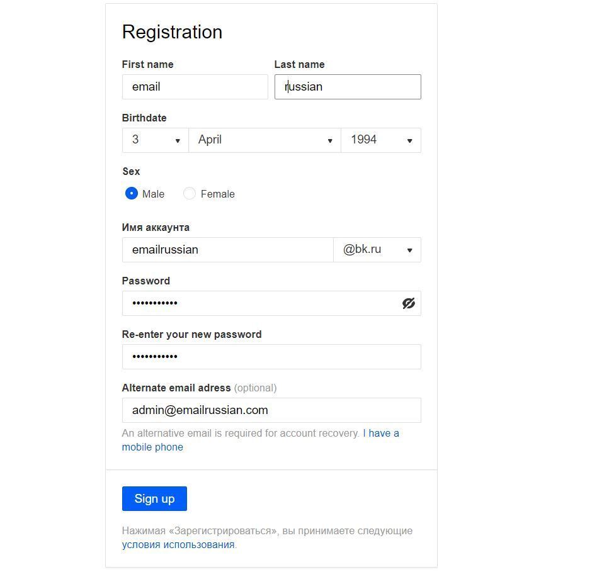The height and width of the screenshot is (577, 614).
Task: Toggle password visibility eye icon
Action: [408, 303]
